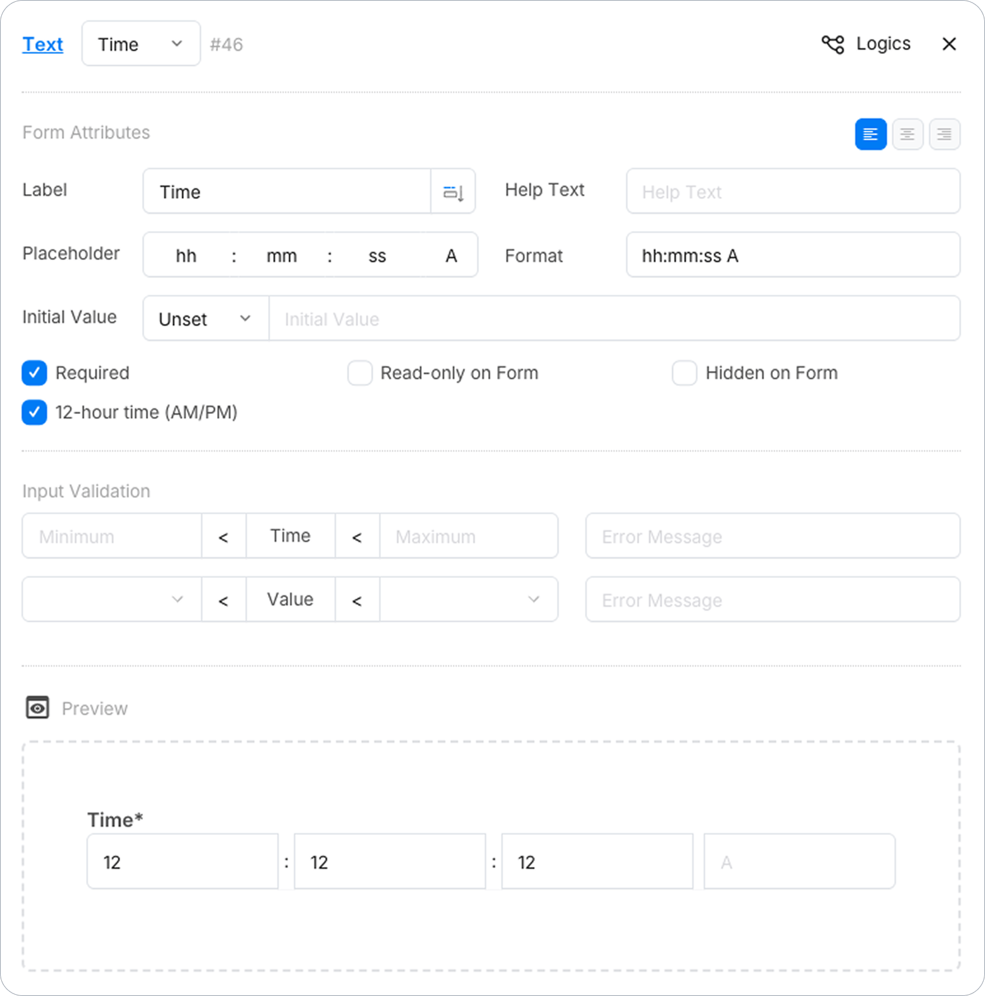
Task: Click the preview minutes field
Action: point(390,862)
